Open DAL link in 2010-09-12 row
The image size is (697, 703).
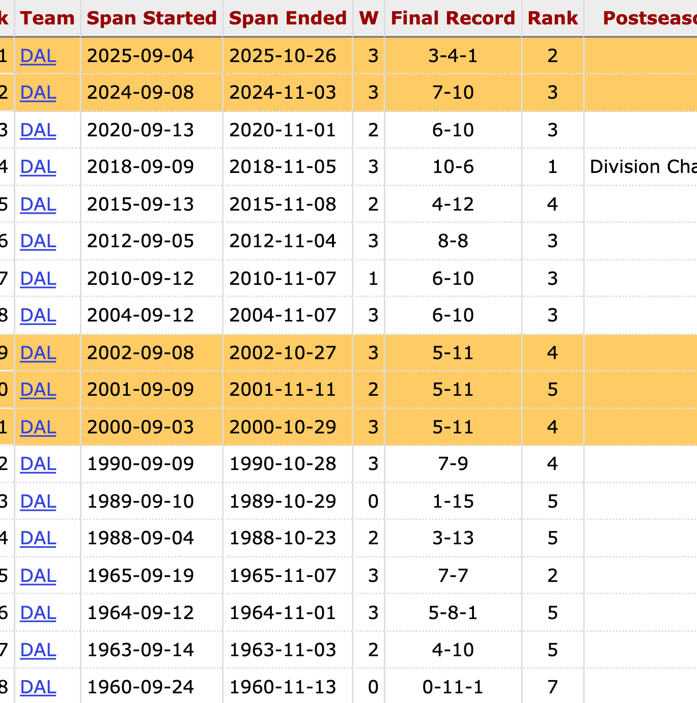pos(38,279)
